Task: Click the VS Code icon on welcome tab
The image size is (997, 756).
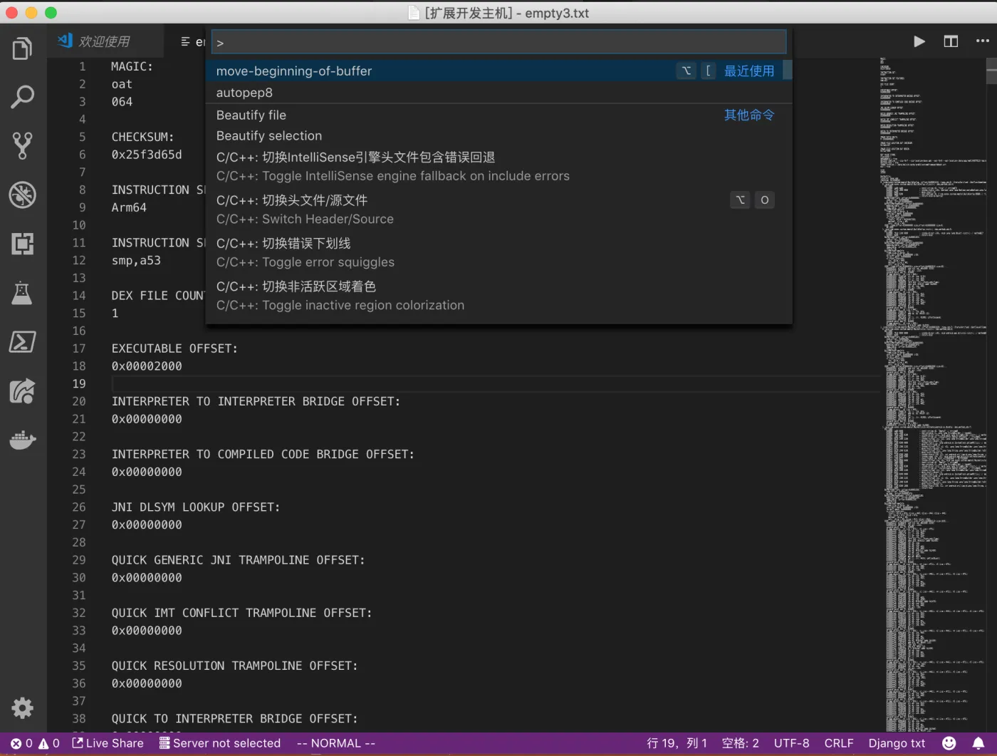Action: coord(66,41)
